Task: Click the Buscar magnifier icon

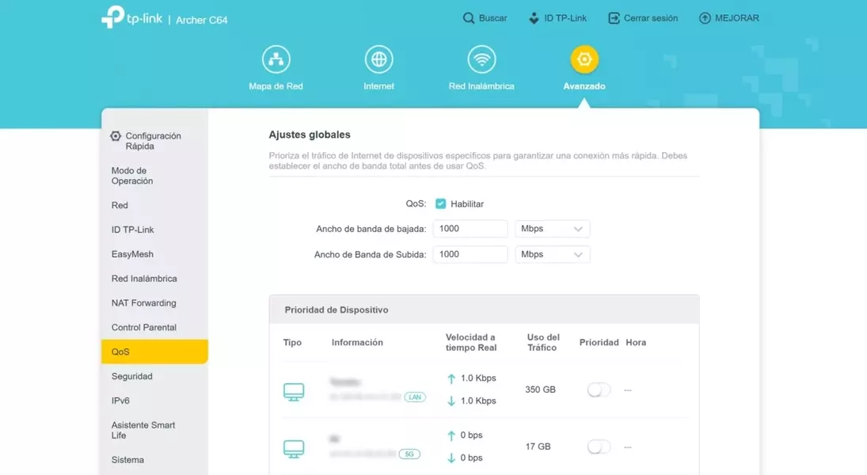Action: click(469, 18)
